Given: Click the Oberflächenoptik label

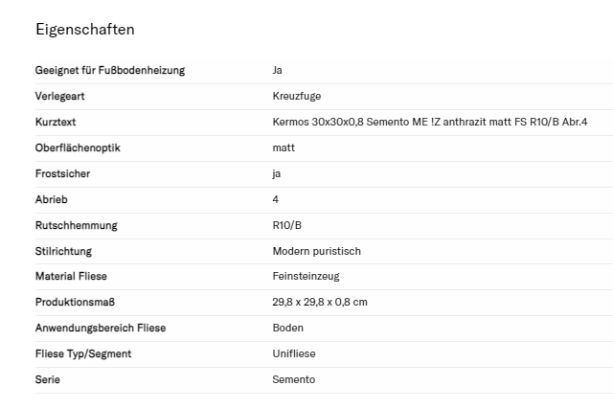Looking at the screenshot, I should click(78, 148).
